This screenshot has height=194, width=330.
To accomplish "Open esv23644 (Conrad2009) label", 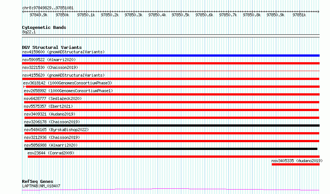I will pos(51,153).
